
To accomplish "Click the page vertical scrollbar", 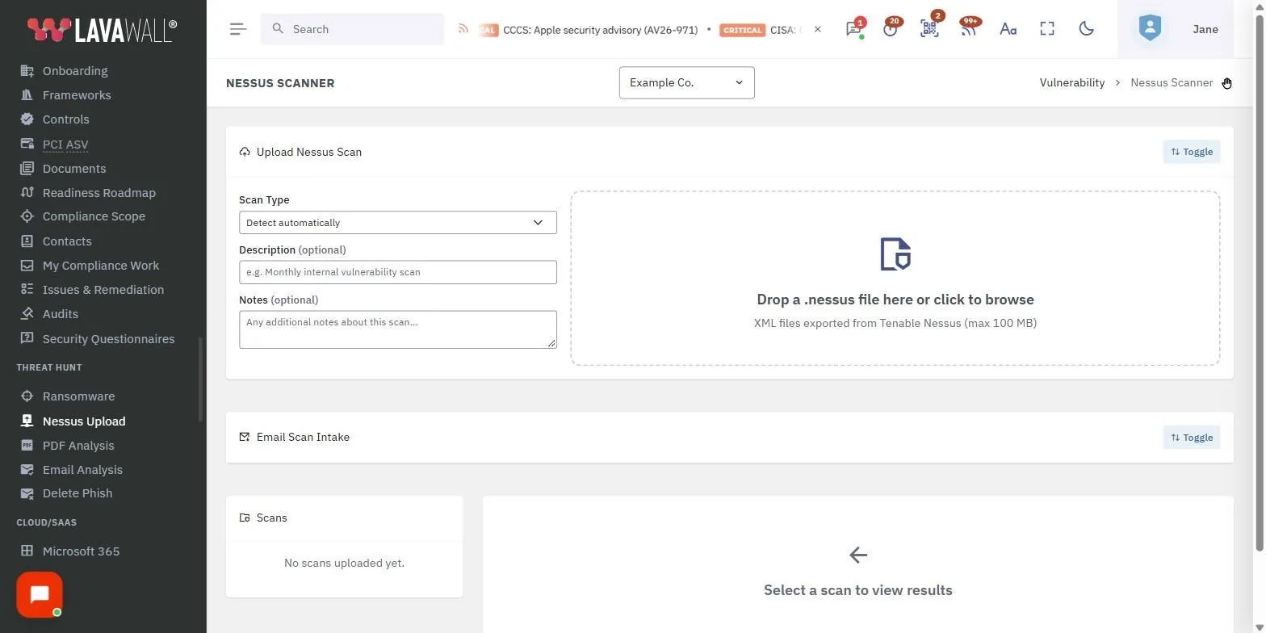I will click(1260, 283).
